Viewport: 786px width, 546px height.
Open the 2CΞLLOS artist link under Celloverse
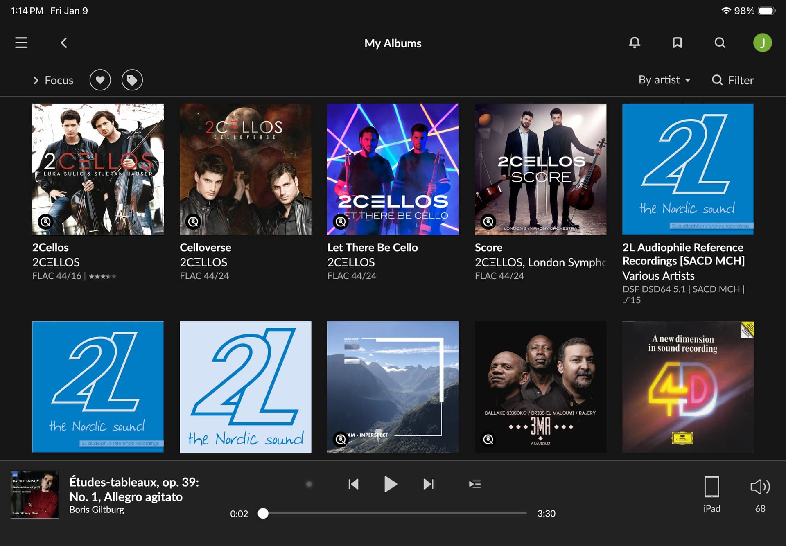tap(203, 262)
